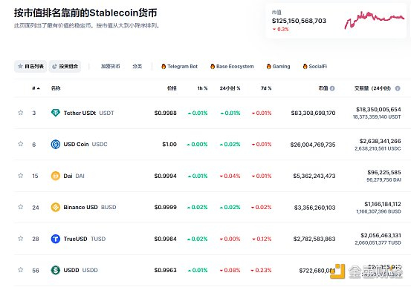Click Dai market cap $5,362,243,473
The image size is (411, 287).
[x=314, y=176]
